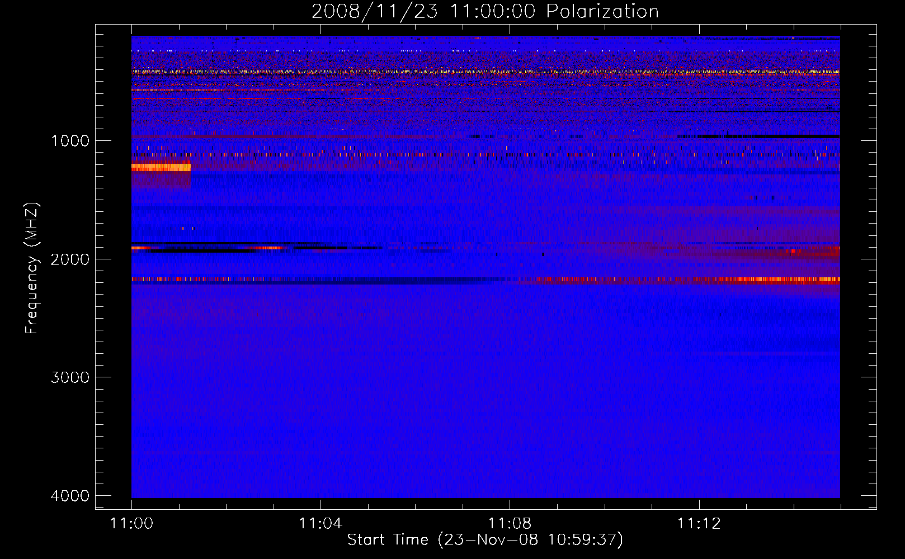
Task: Click the 2000 frequency tick label
Action: pos(70,259)
